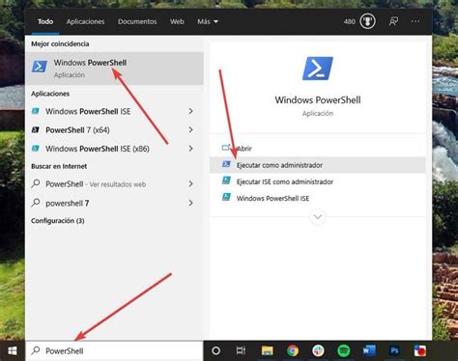Select the Todo tab
Viewport: 458px width, 361px height.
click(45, 21)
